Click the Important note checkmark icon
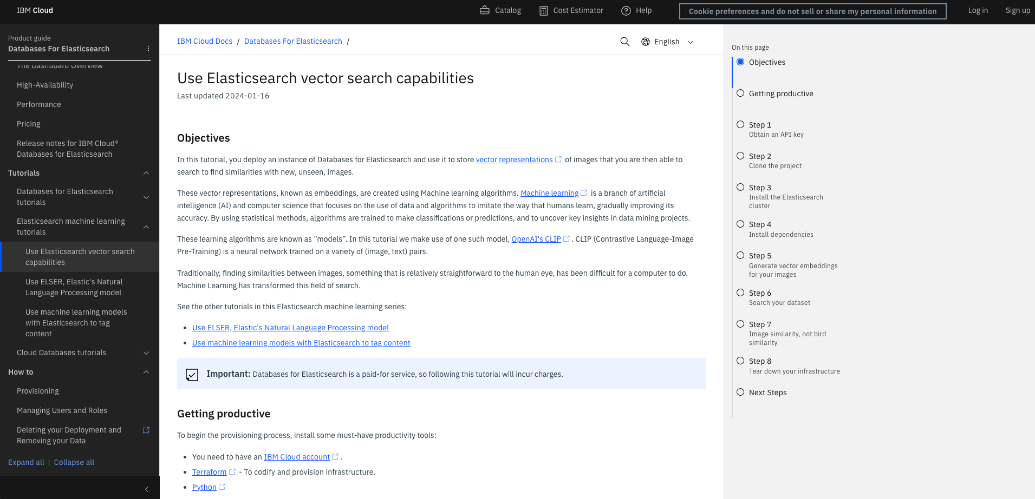1035x499 pixels. coord(192,374)
